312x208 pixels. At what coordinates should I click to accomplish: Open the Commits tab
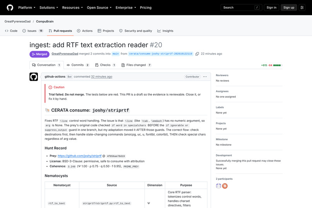[78, 65]
